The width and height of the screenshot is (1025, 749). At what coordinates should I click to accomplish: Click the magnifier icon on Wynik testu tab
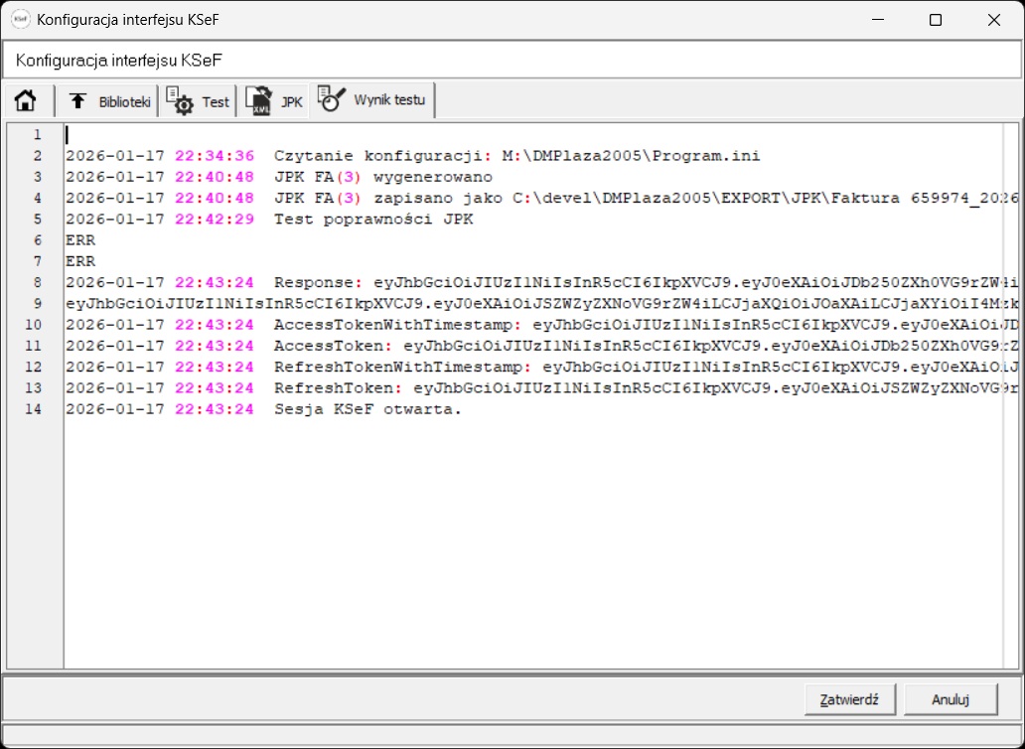(332, 99)
